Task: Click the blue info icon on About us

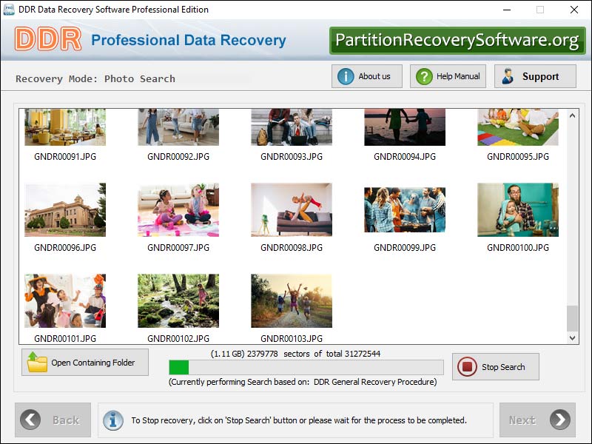Action: tap(345, 76)
